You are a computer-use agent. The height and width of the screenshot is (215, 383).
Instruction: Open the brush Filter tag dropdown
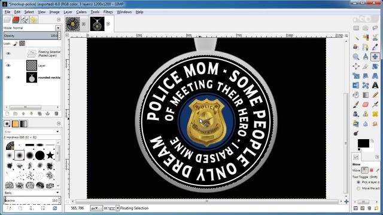[57, 131]
